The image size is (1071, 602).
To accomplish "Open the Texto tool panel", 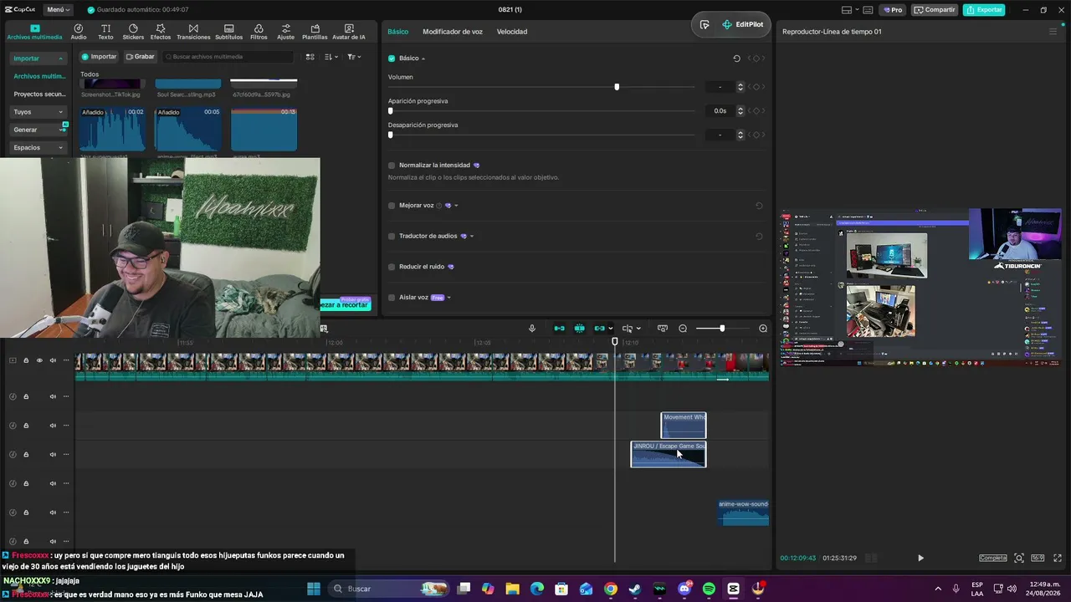I will coord(105,32).
